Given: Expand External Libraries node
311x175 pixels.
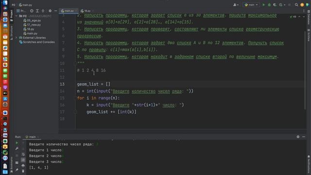Looking at the screenshot, I should click(x=17, y=37).
